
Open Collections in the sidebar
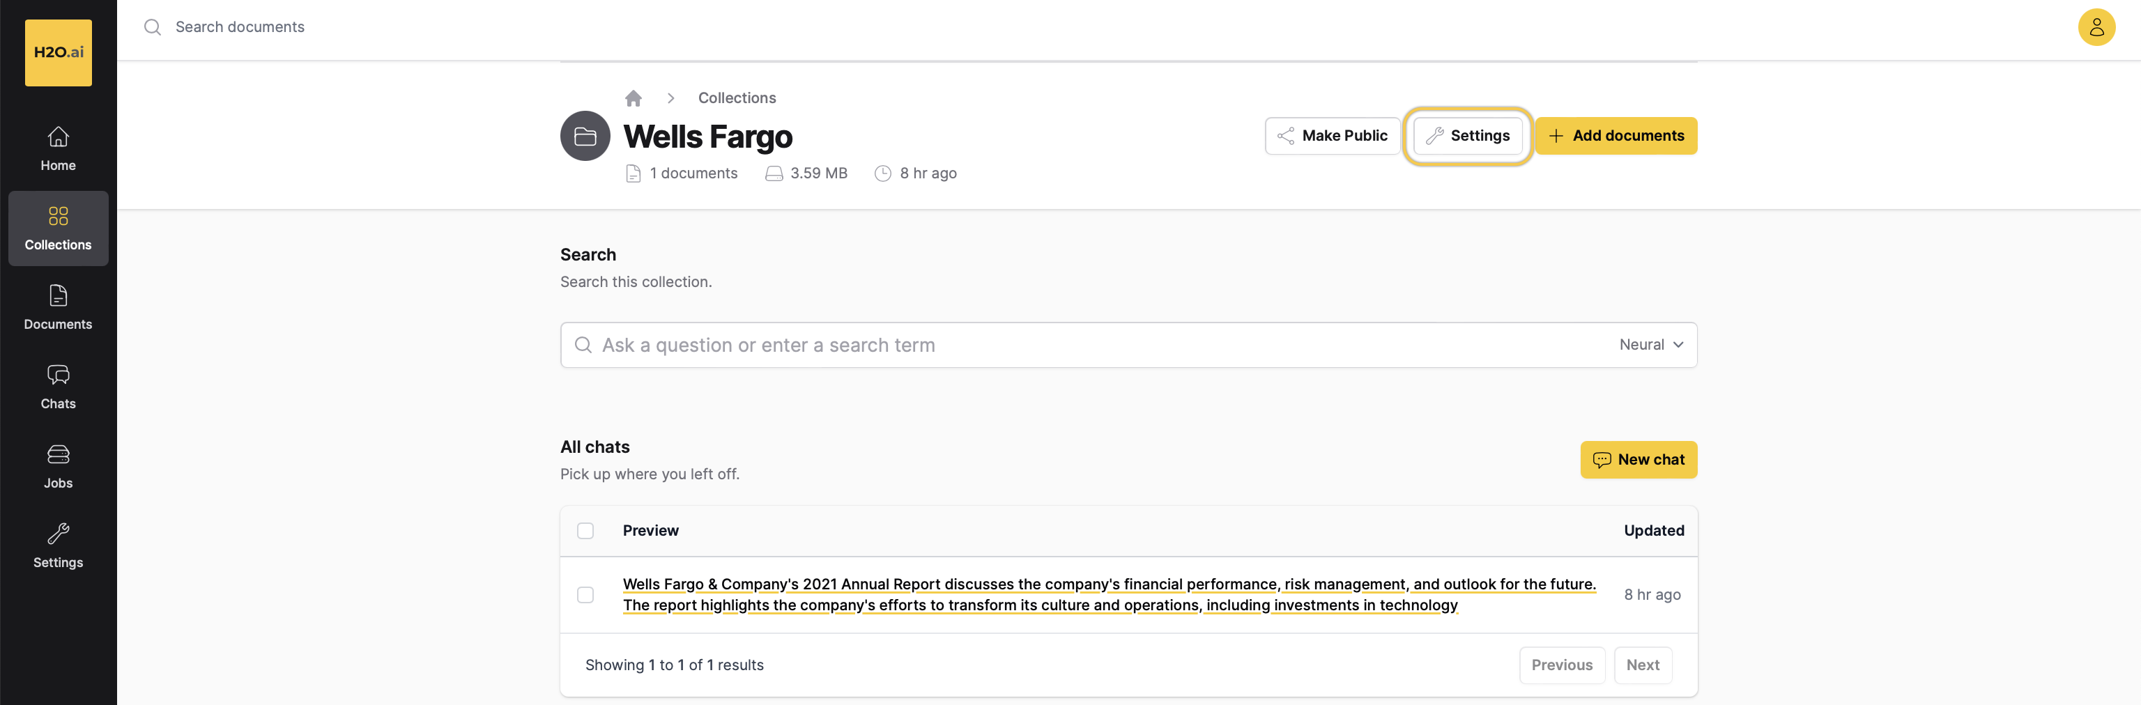click(58, 228)
